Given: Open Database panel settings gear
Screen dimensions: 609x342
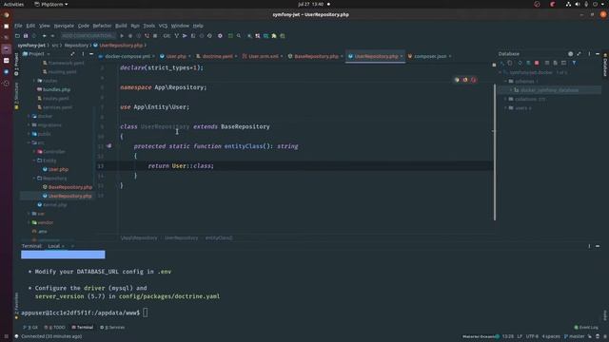Looking at the screenshot, I should [570, 54].
